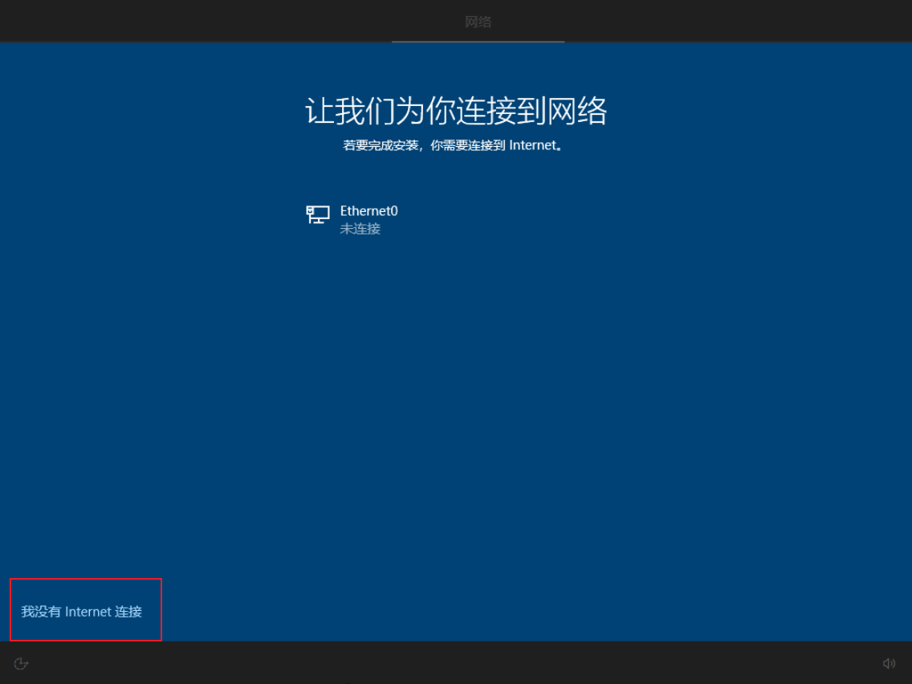
Task: Click the 让我们为你连接到网络 heading
Action: (x=456, y=111)
